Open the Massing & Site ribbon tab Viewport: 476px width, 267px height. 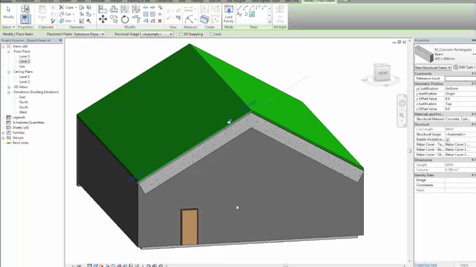pyautogui.click(x=139, y=1)
